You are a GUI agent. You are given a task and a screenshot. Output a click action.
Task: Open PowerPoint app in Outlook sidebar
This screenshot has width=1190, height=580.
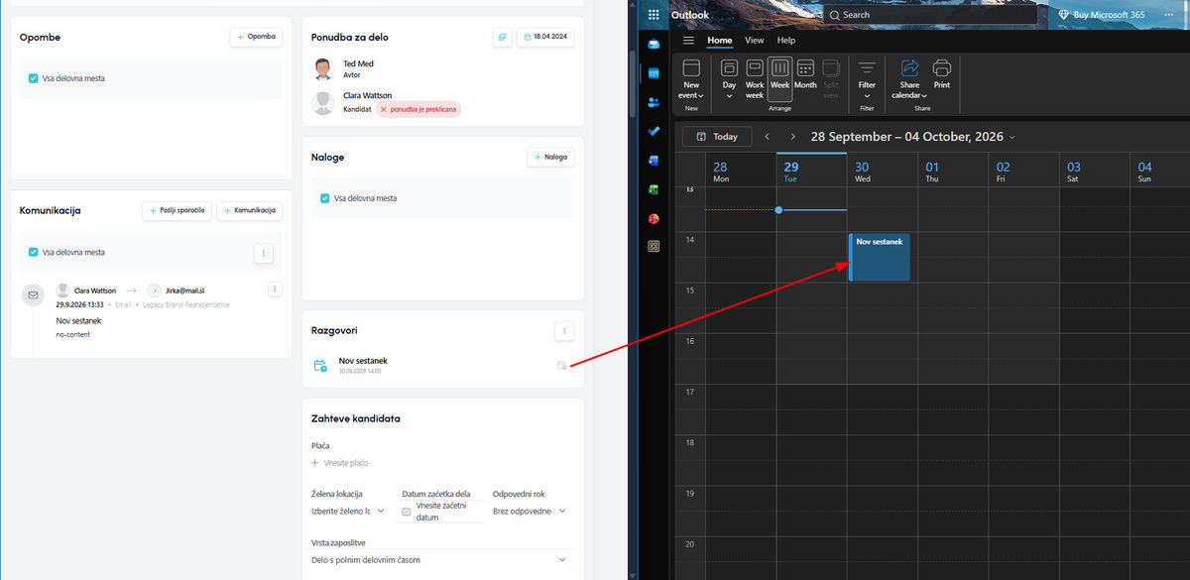click(x=654, y=218)
